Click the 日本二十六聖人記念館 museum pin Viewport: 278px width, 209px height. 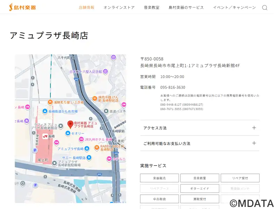105,71
